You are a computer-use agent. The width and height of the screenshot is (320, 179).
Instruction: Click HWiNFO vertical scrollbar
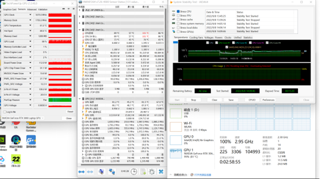pos(166,70)
